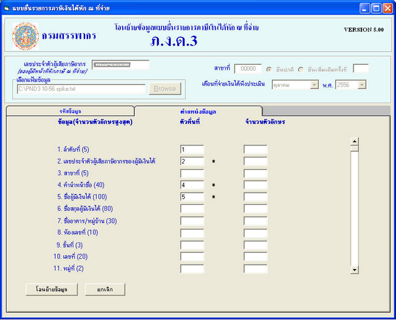396x320 pixels.
Task: Click the file path field under เลือกแฟ้มข้อมูล
Action: [x=81, y=88]
